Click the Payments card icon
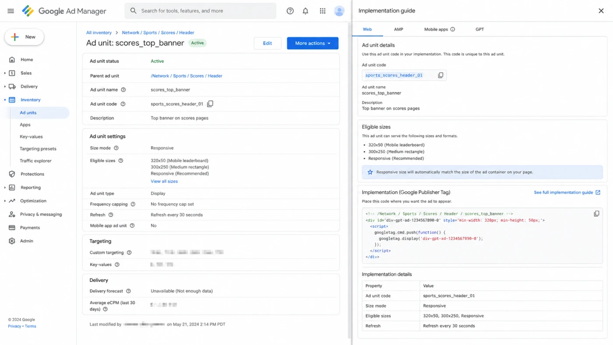This screenshot has width=613, height=345. point(12,228)
